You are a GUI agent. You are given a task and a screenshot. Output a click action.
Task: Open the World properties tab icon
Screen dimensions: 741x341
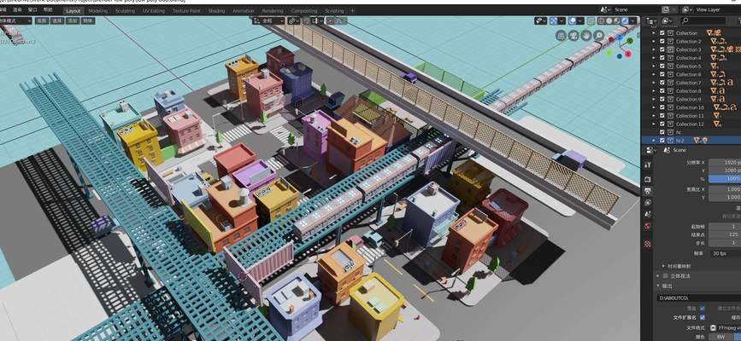648,227
